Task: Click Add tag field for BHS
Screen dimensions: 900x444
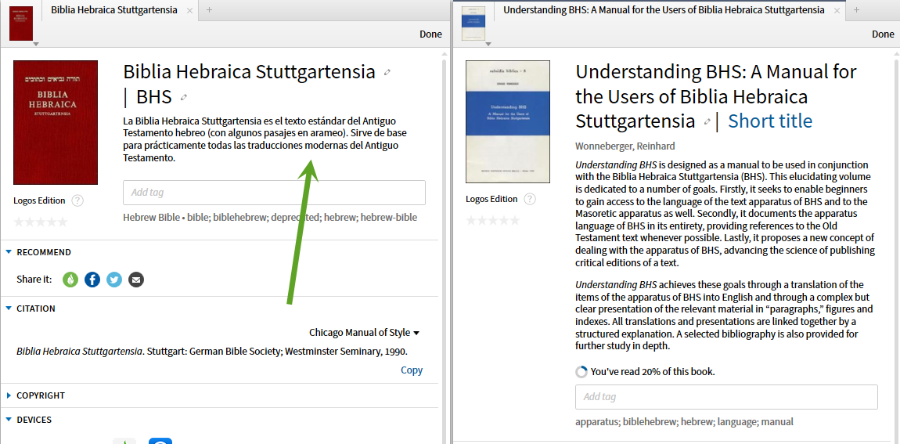Action: pyautogui.click(x=275, y=193)
